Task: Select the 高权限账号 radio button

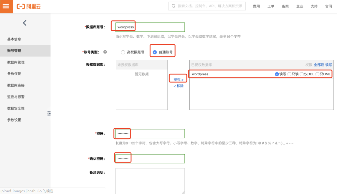Action: 123,52
